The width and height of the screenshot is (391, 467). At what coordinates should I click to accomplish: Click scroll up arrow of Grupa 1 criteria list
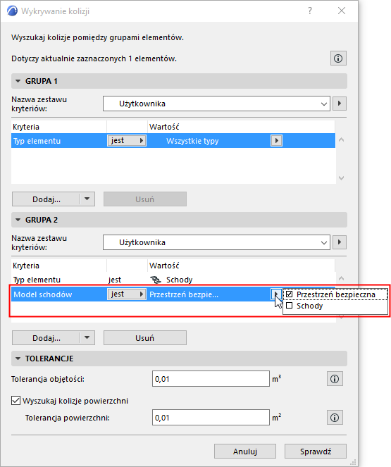(x=341, y=139)
